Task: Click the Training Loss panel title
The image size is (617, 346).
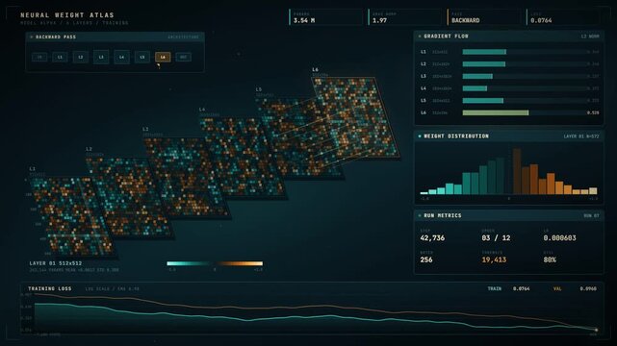Action: coord(50,288)
